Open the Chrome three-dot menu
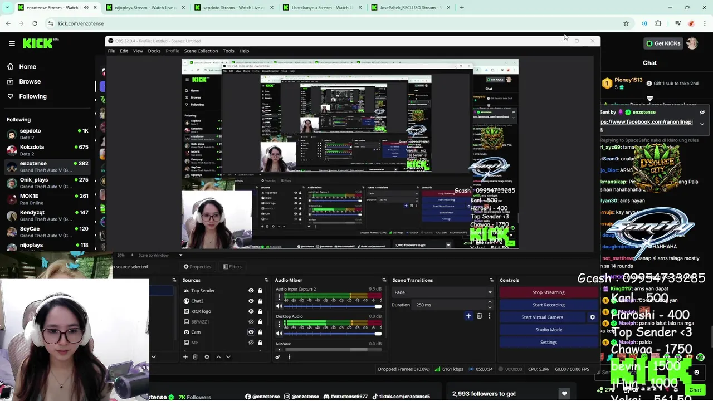 pyautogui.click(x=705, y=23)
